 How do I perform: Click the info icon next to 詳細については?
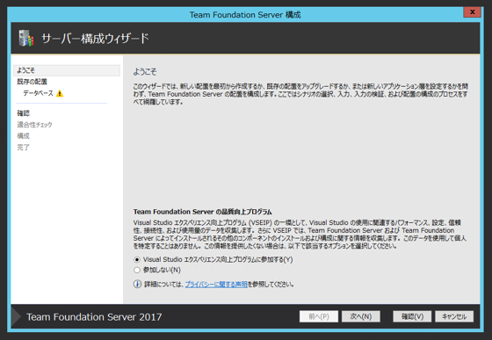click(x=137, y=284)
